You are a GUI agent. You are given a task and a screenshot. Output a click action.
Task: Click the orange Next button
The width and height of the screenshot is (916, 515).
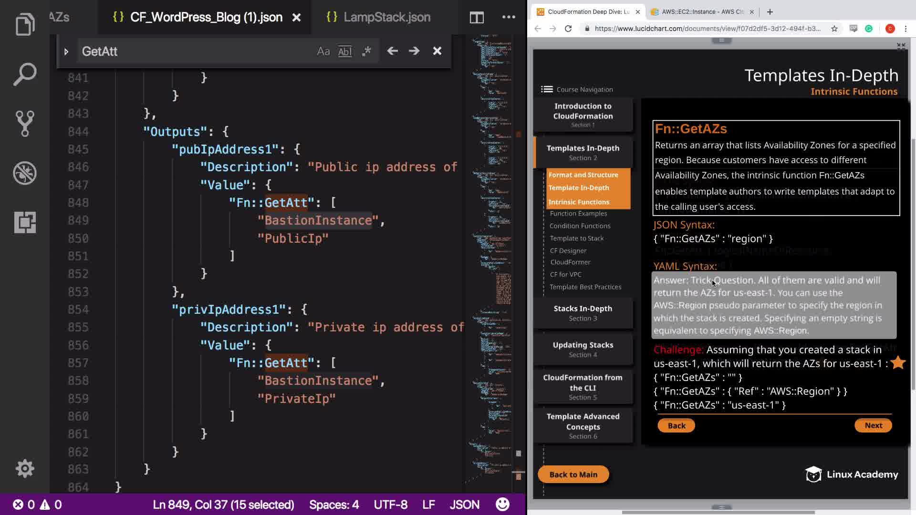[873, 425]
